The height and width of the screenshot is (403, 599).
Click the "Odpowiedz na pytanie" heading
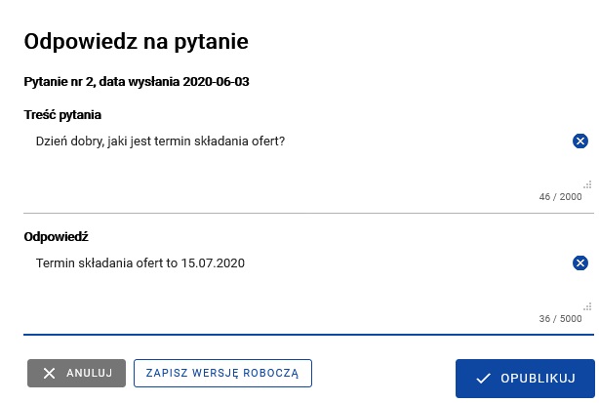point(136,42)
